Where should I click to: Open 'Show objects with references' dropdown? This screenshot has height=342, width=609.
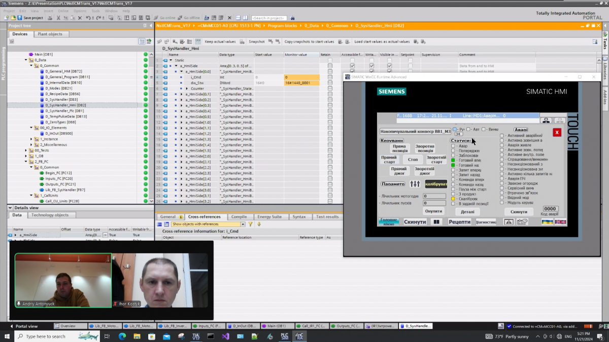pos(243,224)
